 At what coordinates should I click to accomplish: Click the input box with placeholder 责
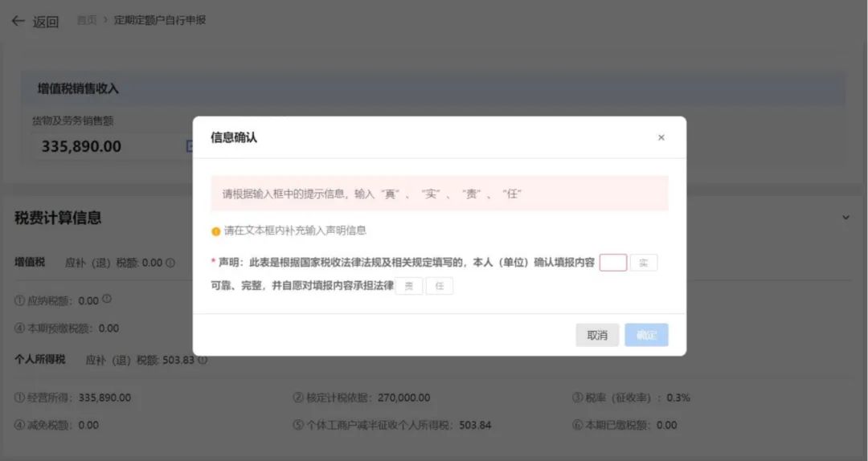click(409, 286)
